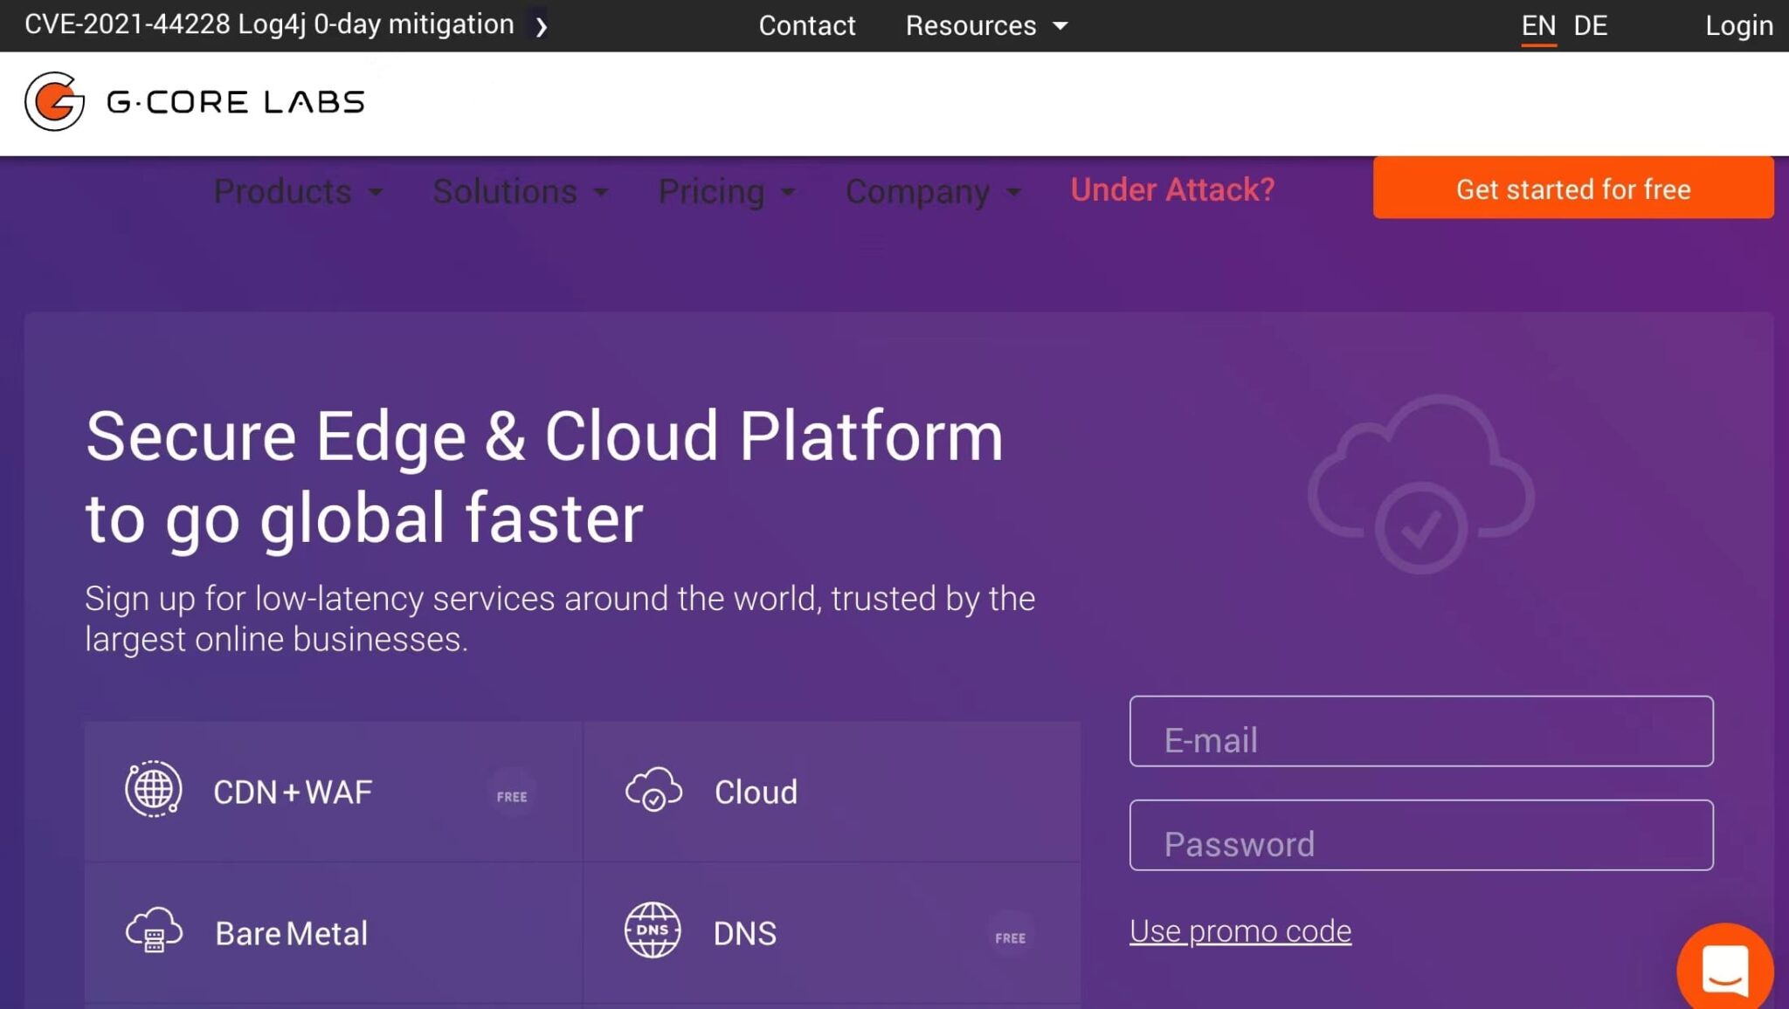
Task: Focus the E-mail input field
Action: (x=1420, y=731)
